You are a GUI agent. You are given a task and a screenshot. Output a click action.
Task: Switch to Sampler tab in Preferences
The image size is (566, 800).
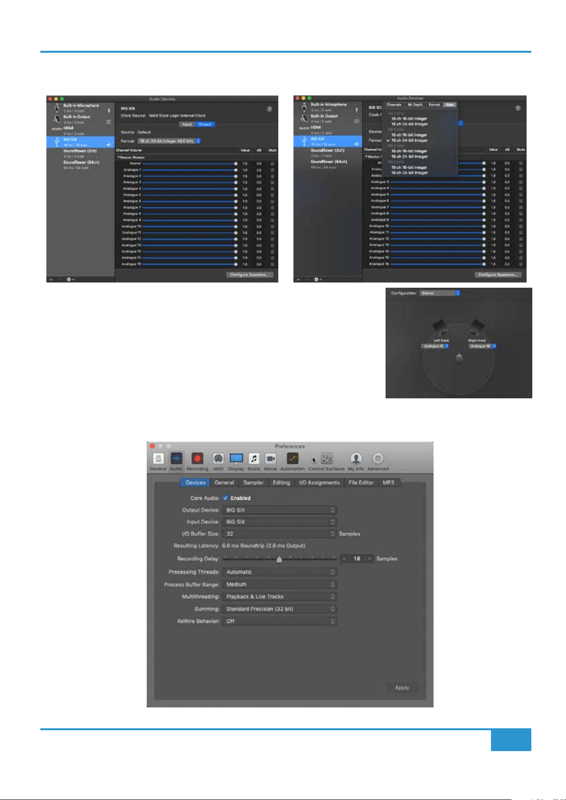pos(254,482)
